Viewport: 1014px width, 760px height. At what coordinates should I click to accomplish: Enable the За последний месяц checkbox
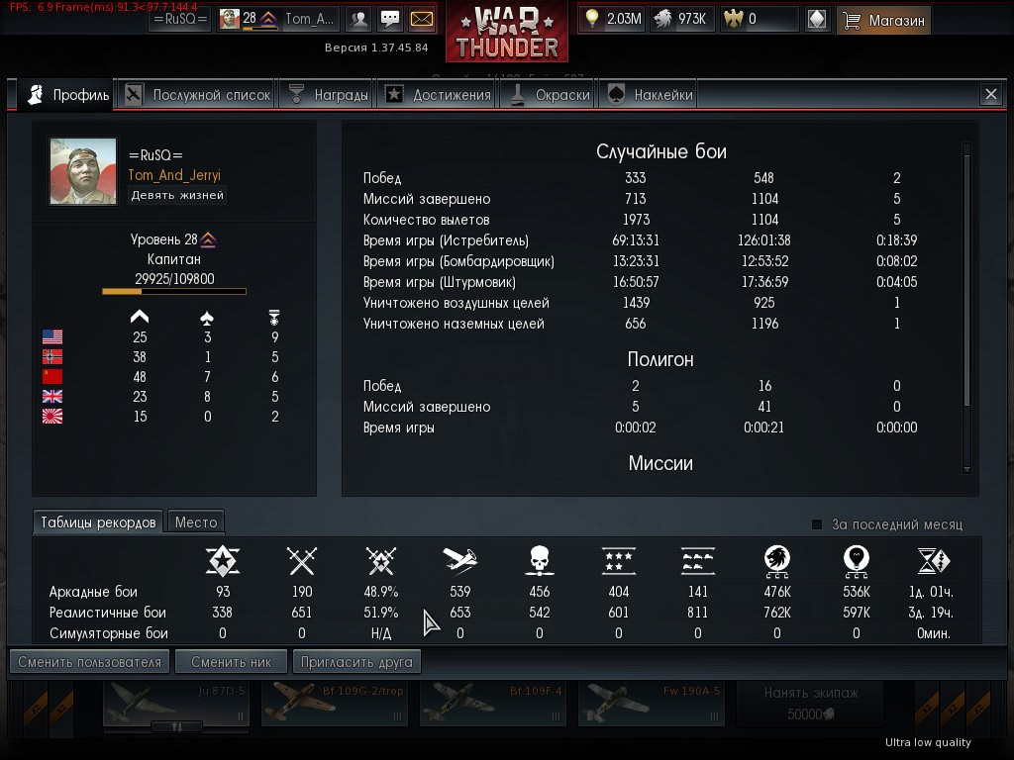pyautogui.click(x=817, y=524)
